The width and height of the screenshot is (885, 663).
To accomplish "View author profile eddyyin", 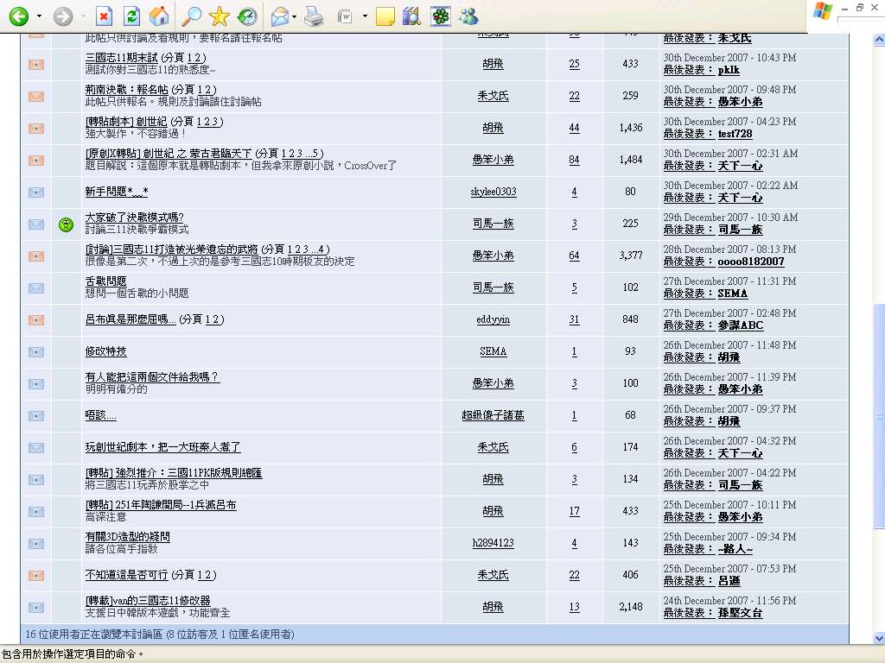I will pyautogui.click(x=493, y=319).
